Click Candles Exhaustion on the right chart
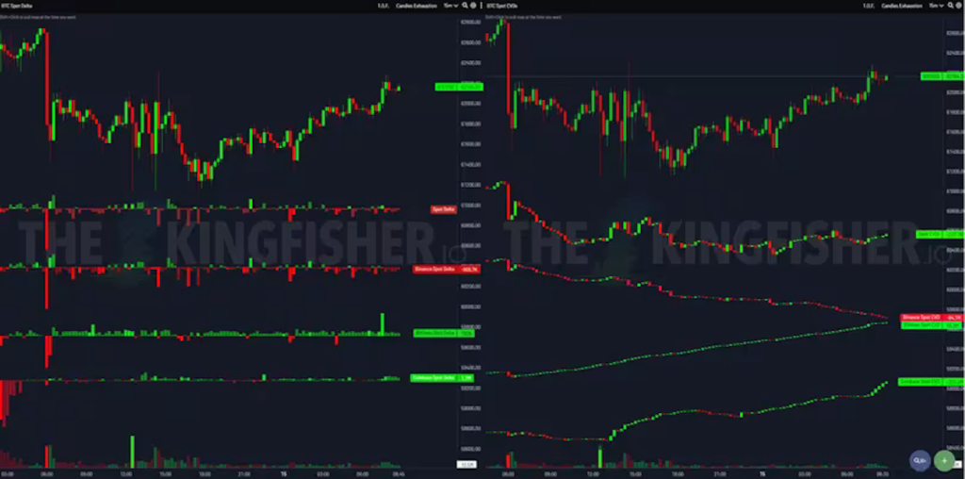965x479 pixels. [901, 6]
